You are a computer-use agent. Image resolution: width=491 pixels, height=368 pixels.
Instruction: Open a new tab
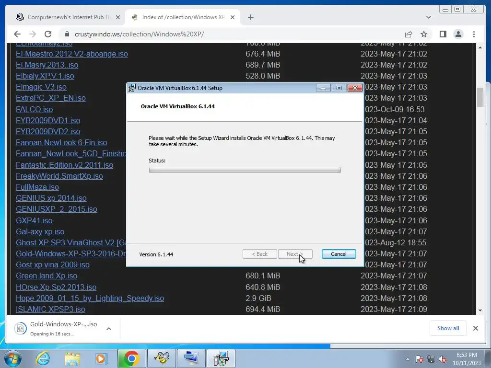tap(250, 17)
